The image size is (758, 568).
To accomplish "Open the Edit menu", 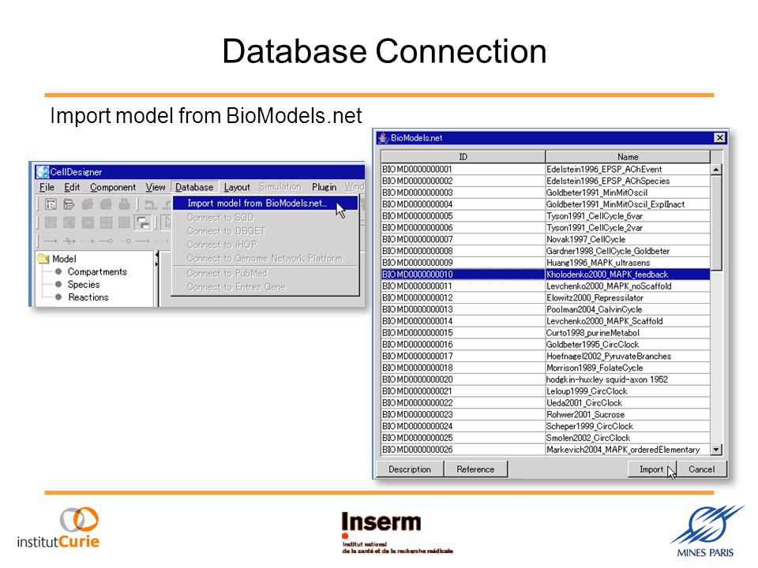I will pyautogui.click(x=72, y=187).
